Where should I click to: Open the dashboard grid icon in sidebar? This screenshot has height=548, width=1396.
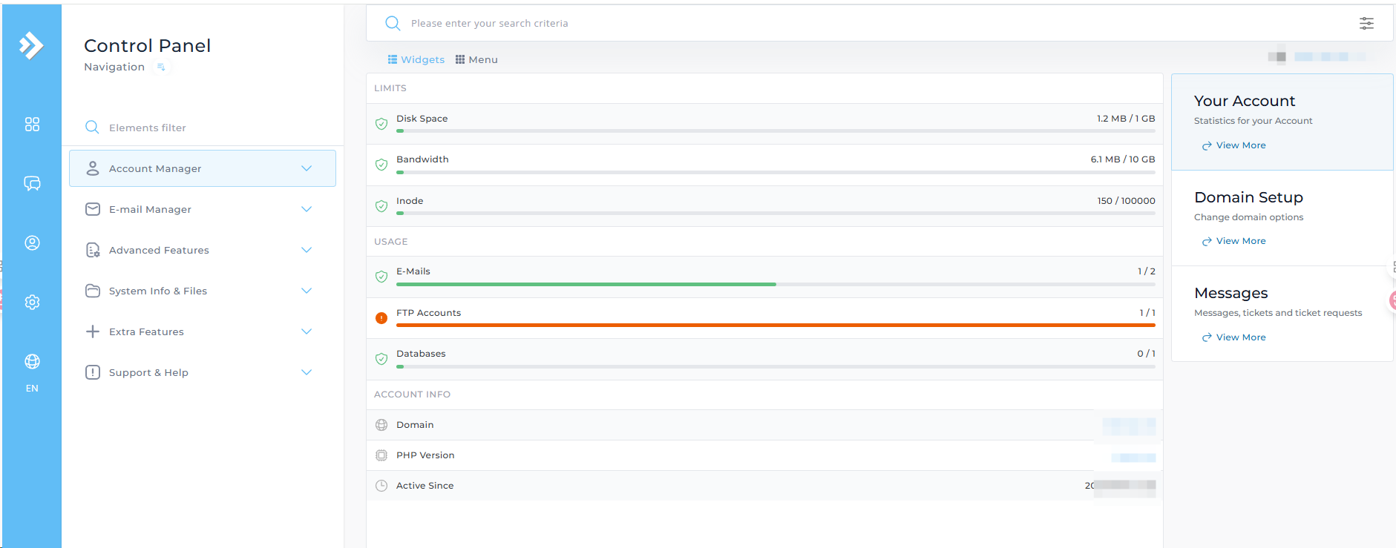[32, 124]
